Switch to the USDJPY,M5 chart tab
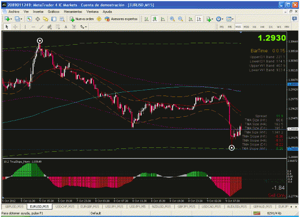Image resolution: width=300 pixels, height=217 pixels. click(137, 206)
